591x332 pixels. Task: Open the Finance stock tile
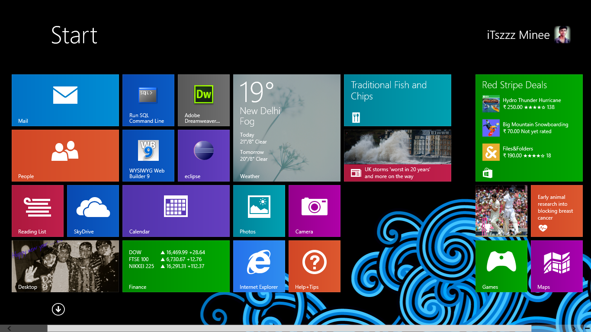pos(176,266)
